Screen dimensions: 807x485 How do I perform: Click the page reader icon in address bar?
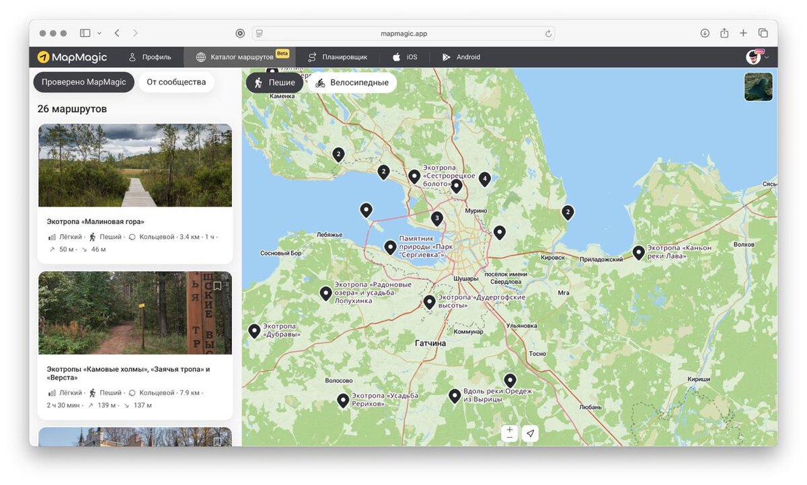259,33
